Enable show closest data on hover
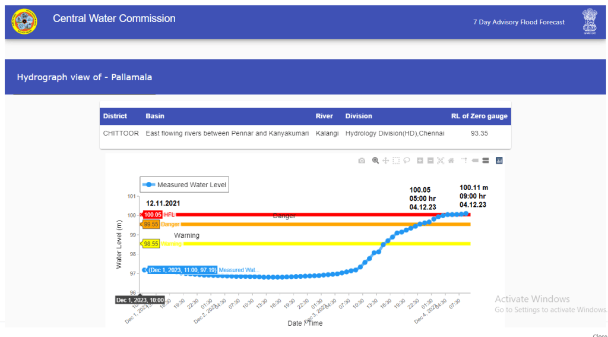Viewport: 608px width, 337px height. point(475,160)
